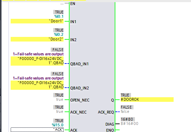Click the ellipsis placeholder at the EN input
191x132 pixels.
coord(62,4)
